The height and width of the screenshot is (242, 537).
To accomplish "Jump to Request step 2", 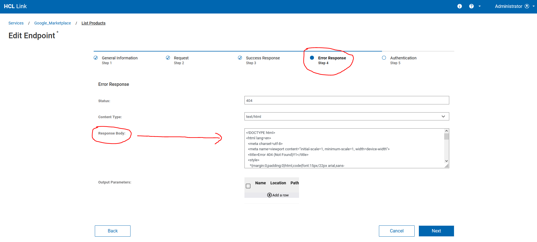I will (181, 60).
